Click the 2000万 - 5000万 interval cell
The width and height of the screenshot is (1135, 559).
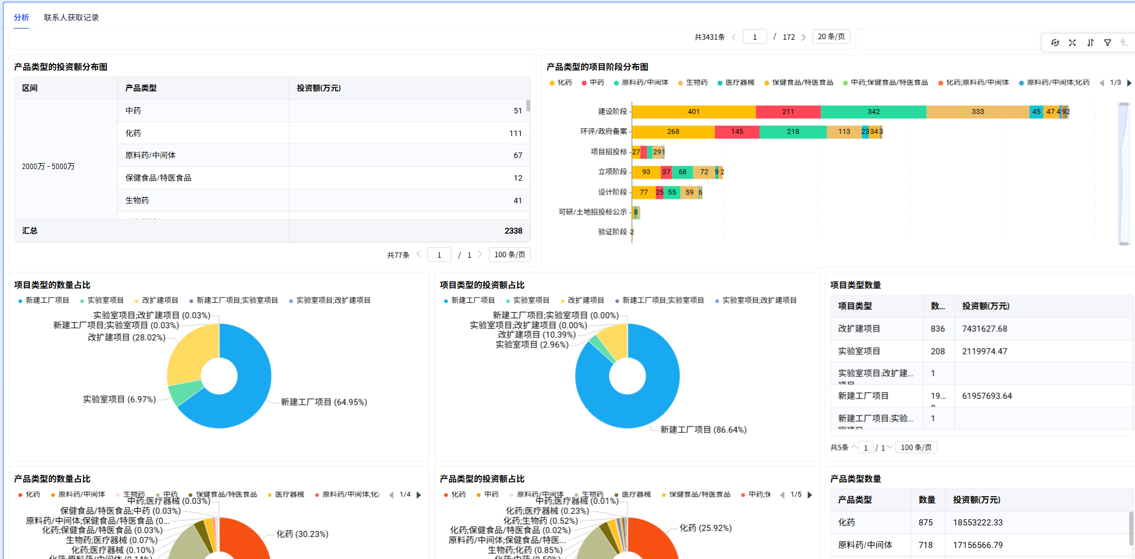pyautogui.click(x=66, y=166)
